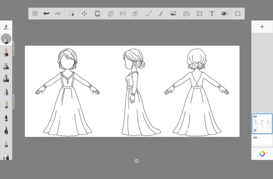The height and width of the screenshot is (179, 273).
Task: Click the Undo arrow
Action: coord(46,14)
